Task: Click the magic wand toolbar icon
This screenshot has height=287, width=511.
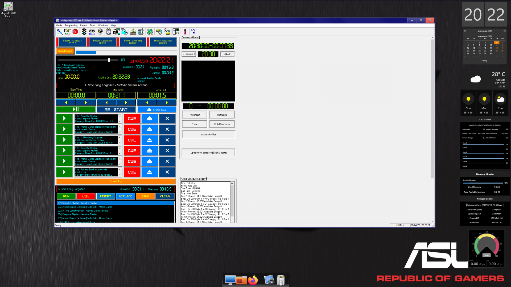Action: click(59, 32)
